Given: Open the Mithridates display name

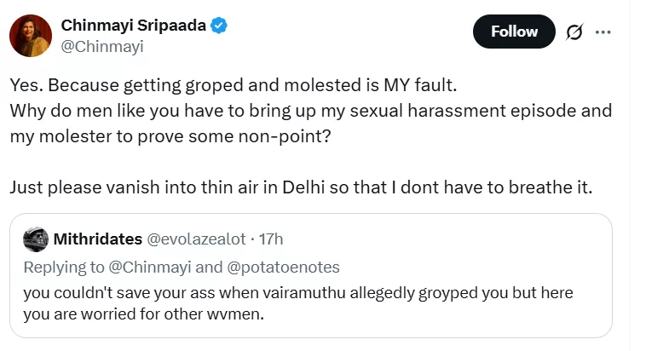Looking at the screenshot, I should 97,239.
